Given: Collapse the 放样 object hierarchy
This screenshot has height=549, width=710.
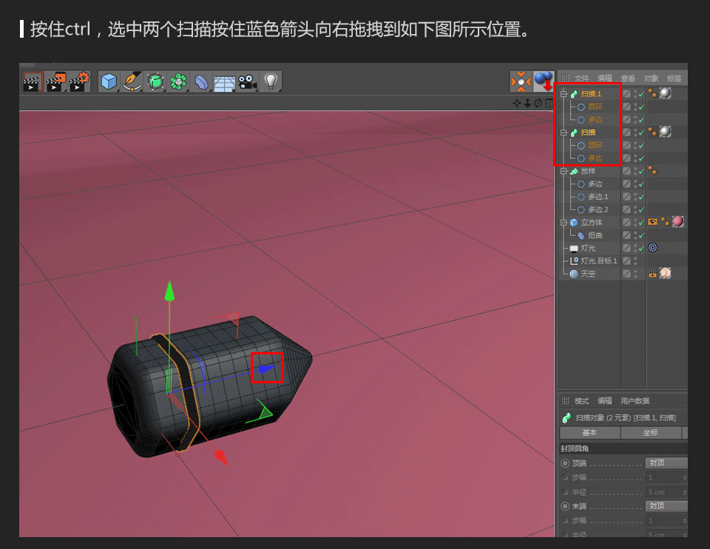Looking at the screenshot, I should [562, 172].
